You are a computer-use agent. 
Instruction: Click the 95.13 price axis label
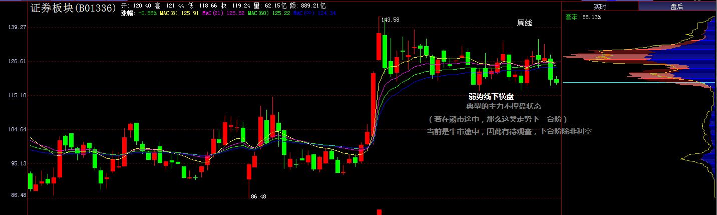(x=18, y=163)
